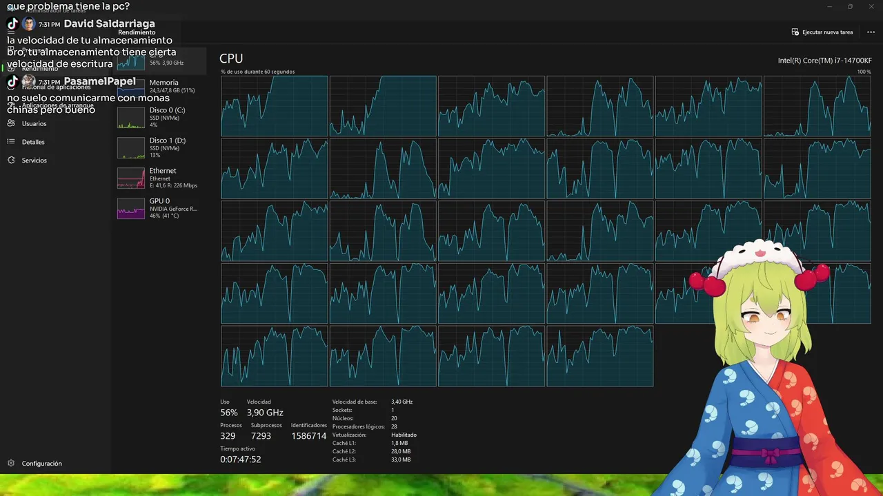This screenshot has height=496, width=883.
Task: Close the Task Manager window
Action: point(871,6)
